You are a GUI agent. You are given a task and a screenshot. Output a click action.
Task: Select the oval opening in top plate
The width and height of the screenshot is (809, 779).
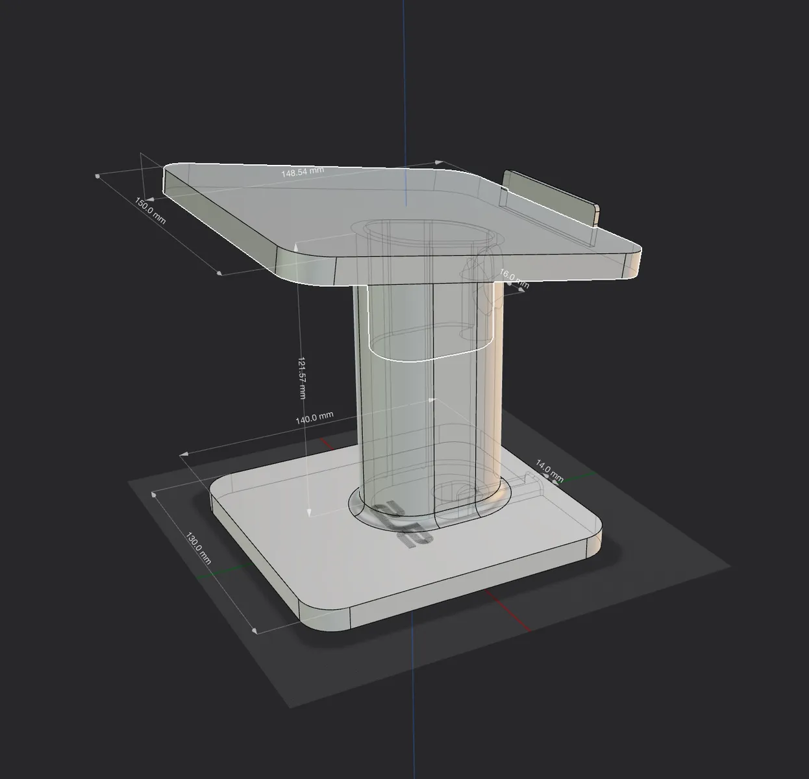tap(425, 234)
